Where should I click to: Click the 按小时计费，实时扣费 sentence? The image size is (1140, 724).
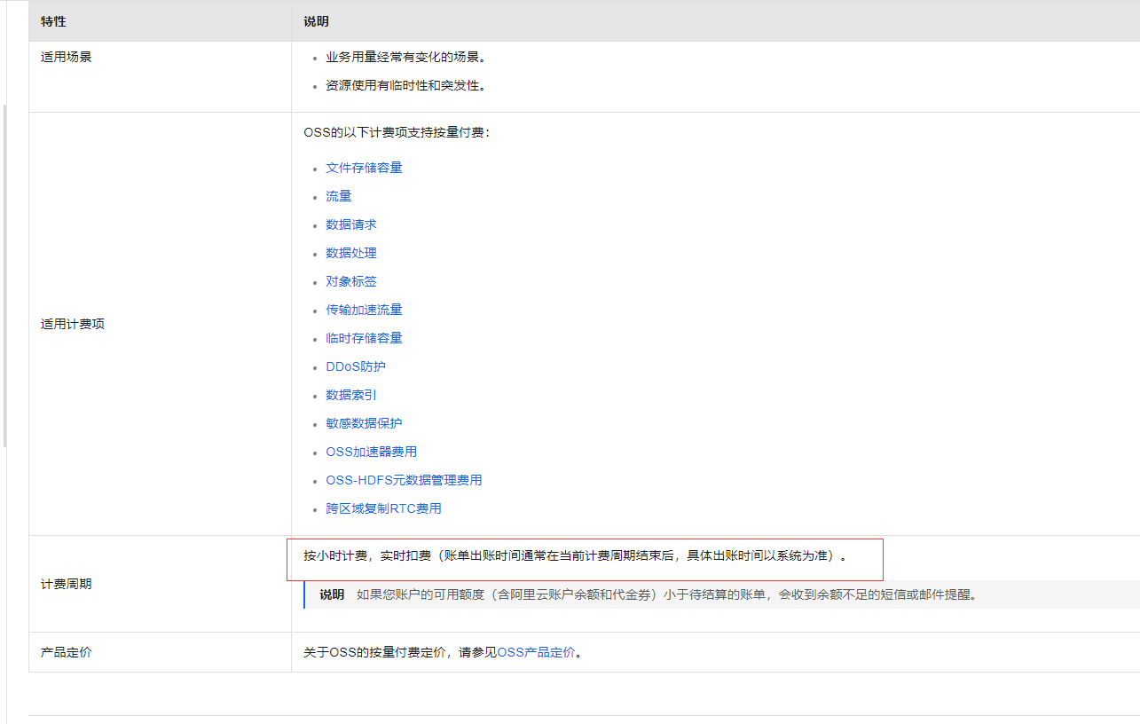pyautogui.click(x=575, y=556)
